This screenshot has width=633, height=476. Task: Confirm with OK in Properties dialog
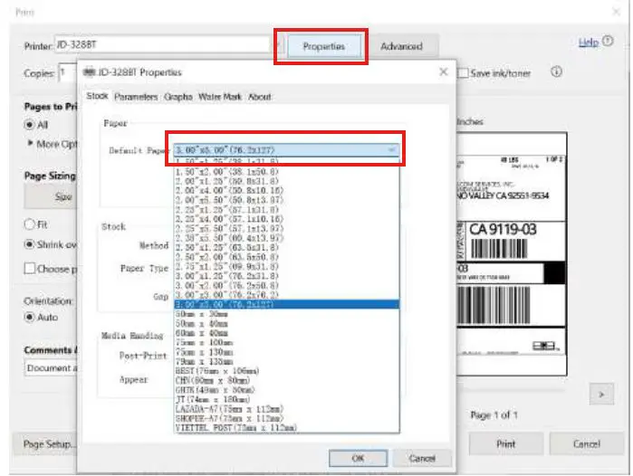(358, 458)
